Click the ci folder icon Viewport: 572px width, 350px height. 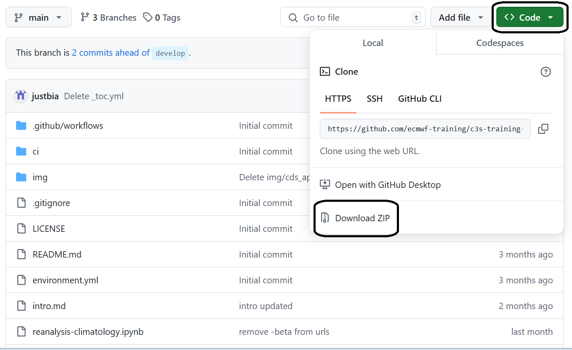21,151
